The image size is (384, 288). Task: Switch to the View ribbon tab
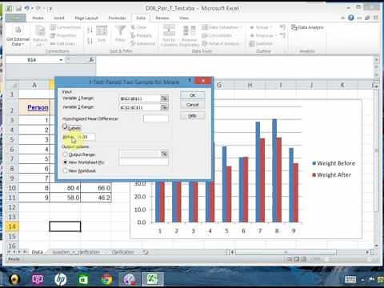point(184,18)
